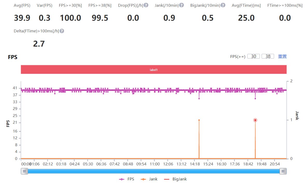Screen dimensions: 307x183
Task: Click help icon next to Drop(FPS)[/h]
Action: pyautogui.click(x=146, y=5)
